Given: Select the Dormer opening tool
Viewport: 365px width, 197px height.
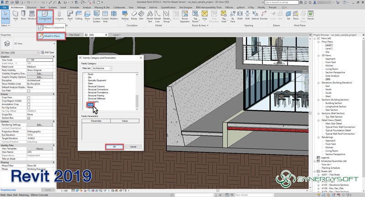Looking at the screenshot, I should pyautogui.click(x=264, y=15).
